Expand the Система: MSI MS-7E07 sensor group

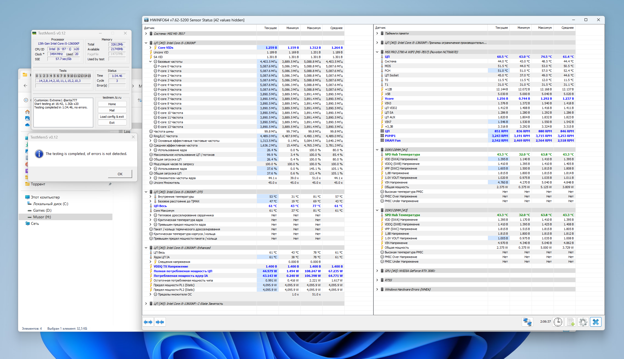click(146, 34)
